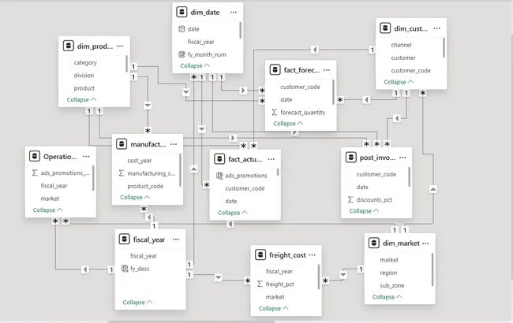Viewport: 513px width, 323px height.
Task: Click the Operatio table database icon
Action: (35, 156)
